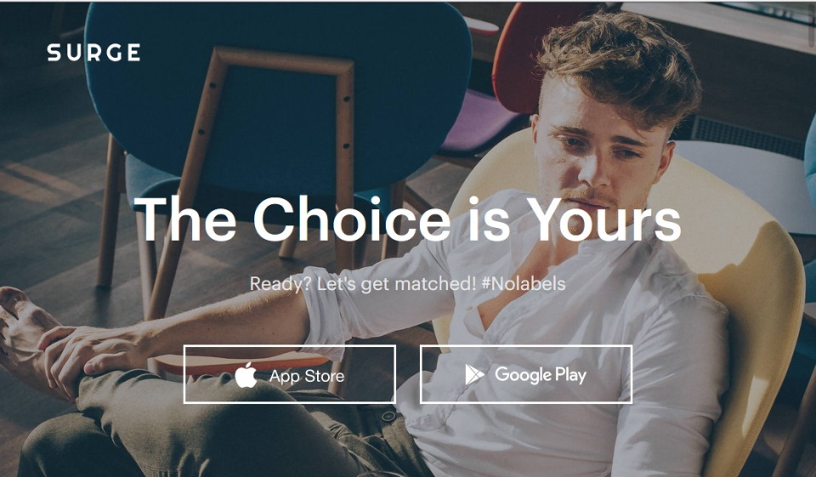Select the "App Store" text label
The height and width of the screenshot is (477, 816).
(307, 376)
